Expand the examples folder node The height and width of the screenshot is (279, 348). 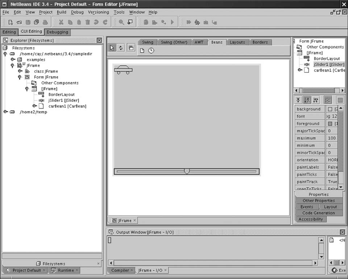pyautogui.click(x=13, y=60)
